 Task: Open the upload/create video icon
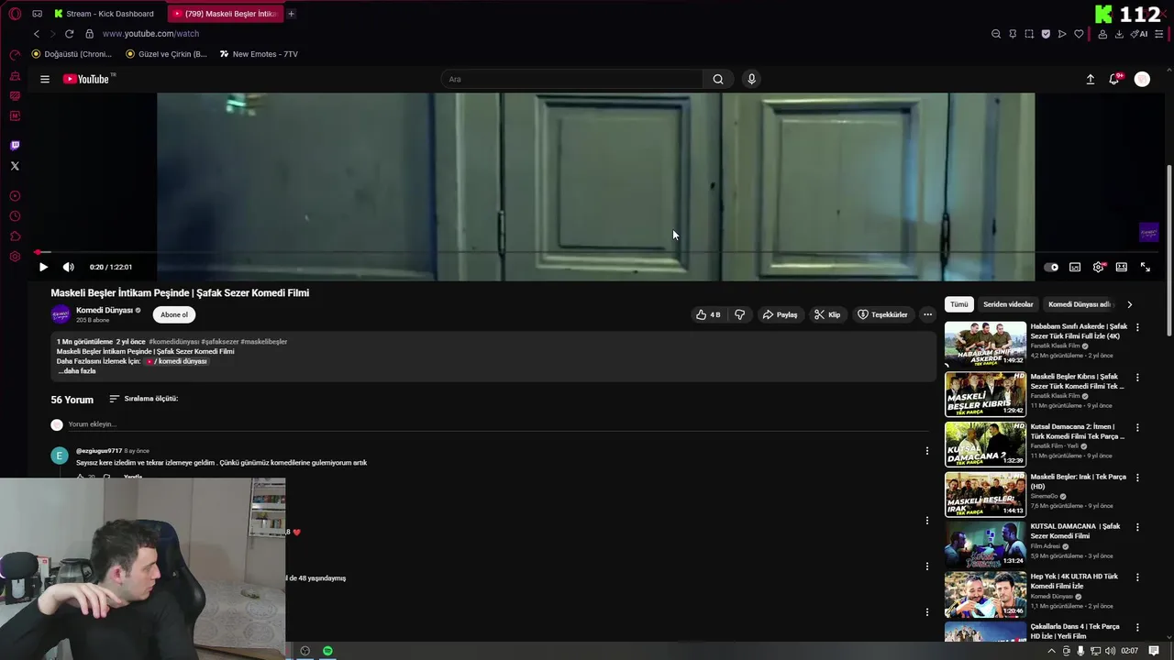(x=1091, y=79)
